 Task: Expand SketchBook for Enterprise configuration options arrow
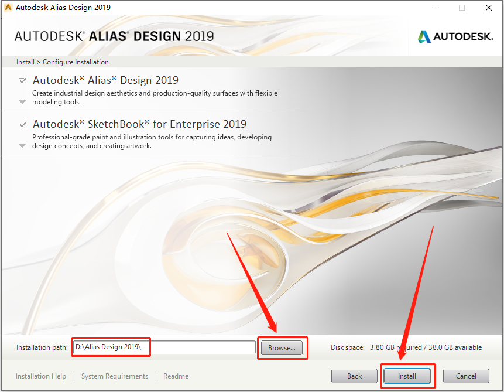tap(22, 146)
